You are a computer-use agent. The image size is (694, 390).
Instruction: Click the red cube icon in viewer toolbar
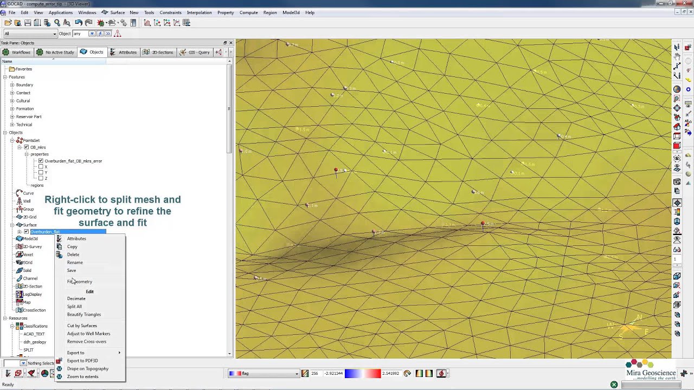(x=677, y=146)
